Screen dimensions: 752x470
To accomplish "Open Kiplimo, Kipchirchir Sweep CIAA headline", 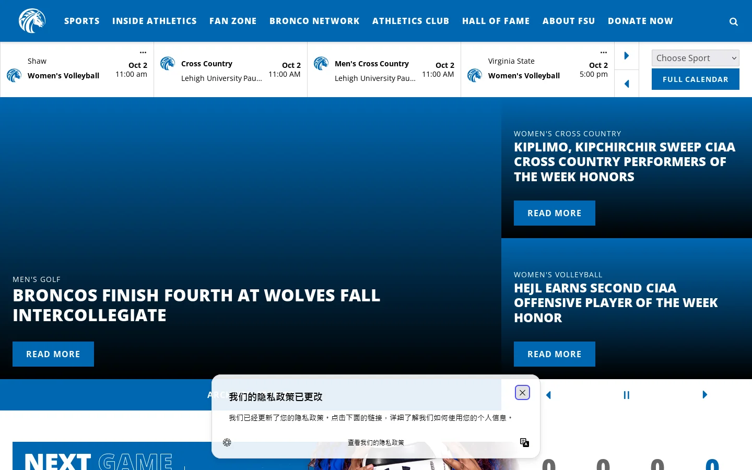I will click(625, 162).
